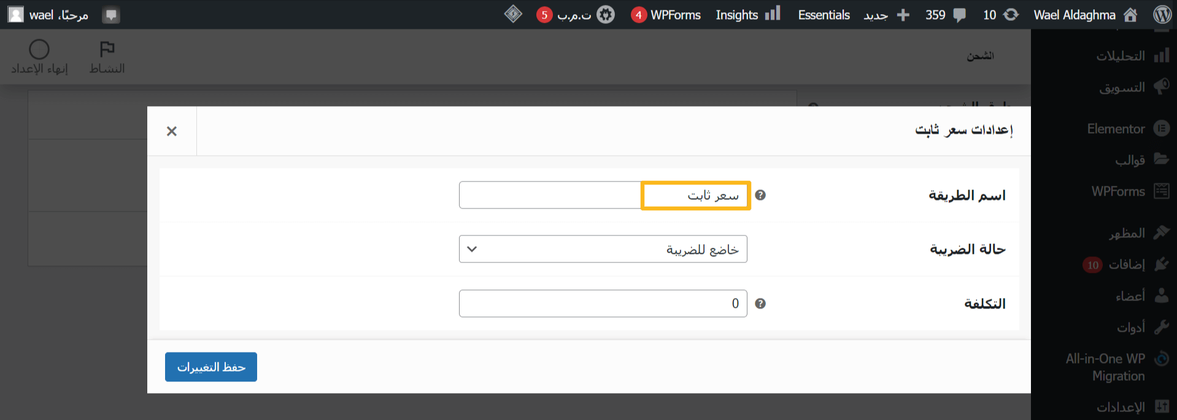
Task: Click the التكلفة cost input field
Action: [x=603, y=304]
